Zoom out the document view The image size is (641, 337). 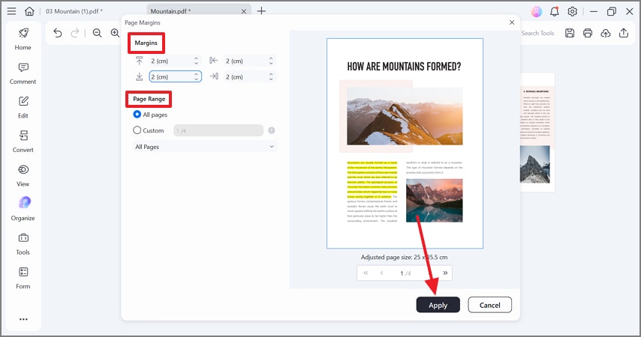point(97,33)
